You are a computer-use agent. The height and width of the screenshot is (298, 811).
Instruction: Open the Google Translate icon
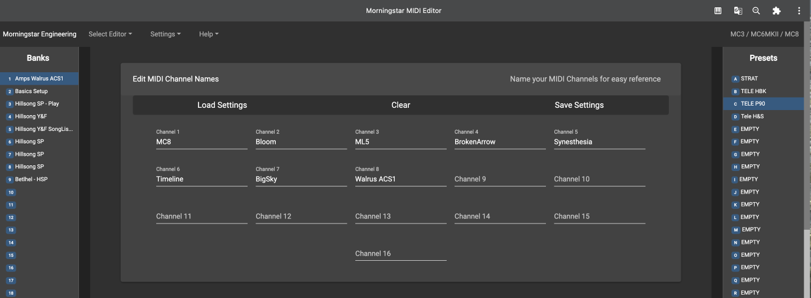[738, 11]
